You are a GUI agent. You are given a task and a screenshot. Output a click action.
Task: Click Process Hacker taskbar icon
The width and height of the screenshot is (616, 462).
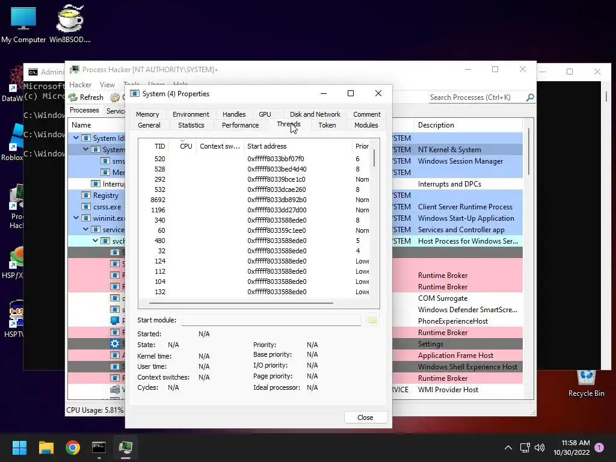126,448
